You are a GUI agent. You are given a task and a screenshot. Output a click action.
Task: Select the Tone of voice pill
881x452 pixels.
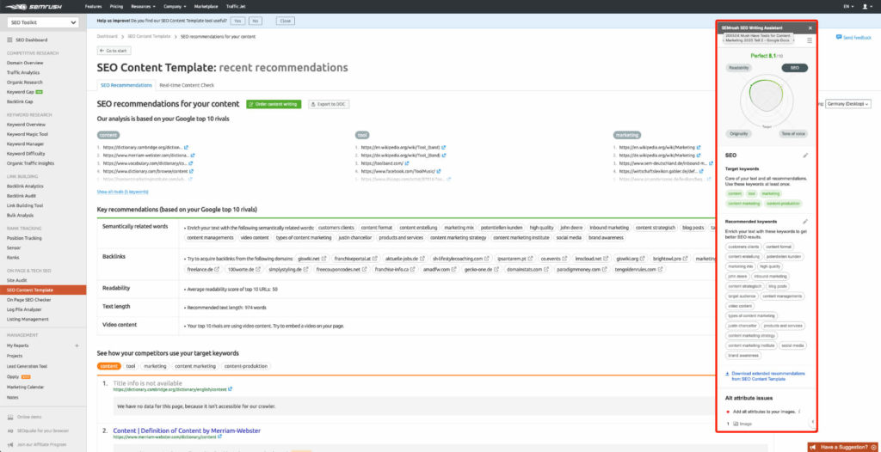point(792,134)
